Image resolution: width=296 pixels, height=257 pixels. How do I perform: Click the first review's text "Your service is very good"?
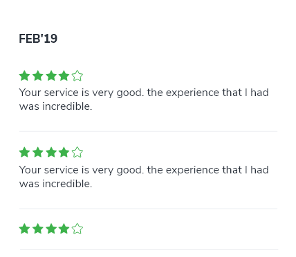point(82,93)
